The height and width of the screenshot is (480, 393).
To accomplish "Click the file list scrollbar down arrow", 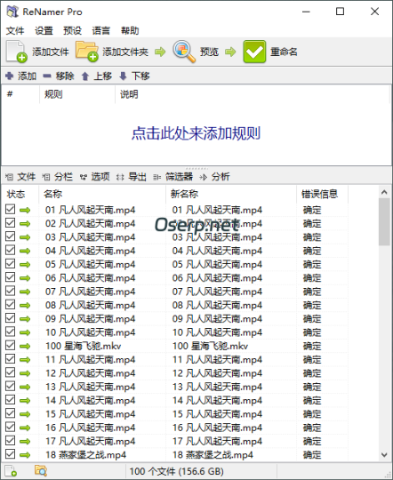I will click(x=384, y=455).
